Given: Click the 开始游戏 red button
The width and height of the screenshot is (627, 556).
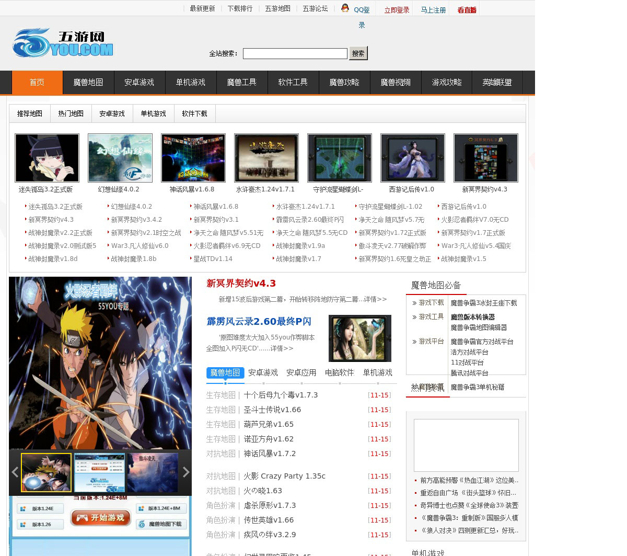Looking at the screenshot, I should [x=100, y=518].
